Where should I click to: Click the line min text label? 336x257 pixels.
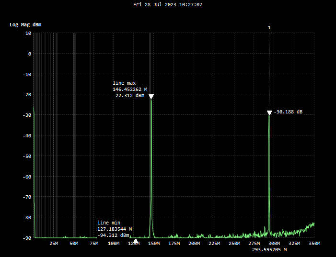tap(109, 223)
